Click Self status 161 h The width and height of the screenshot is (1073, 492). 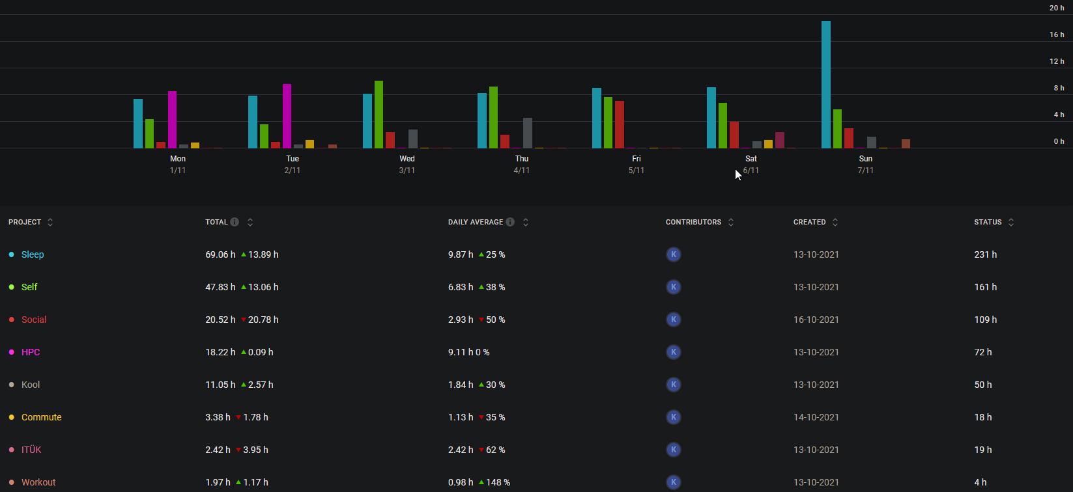tap(986, 287)
